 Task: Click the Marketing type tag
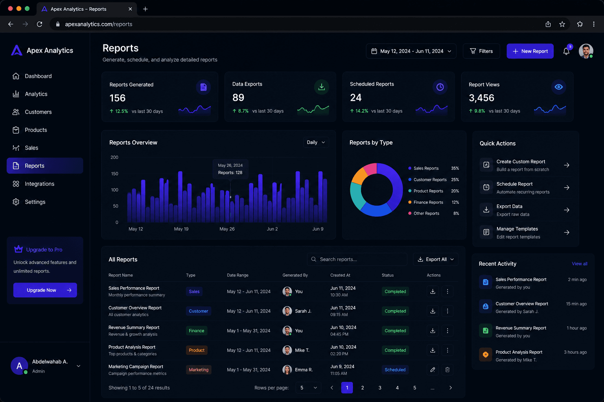199,370
